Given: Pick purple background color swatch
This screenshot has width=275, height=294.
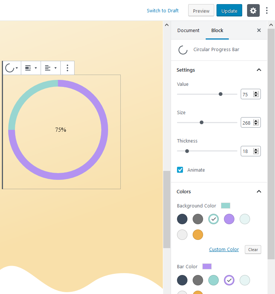Looking at the screenshot, I should pos(229,219).
